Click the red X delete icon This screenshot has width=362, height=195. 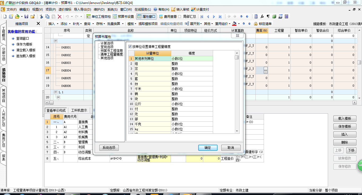[59, 16]
